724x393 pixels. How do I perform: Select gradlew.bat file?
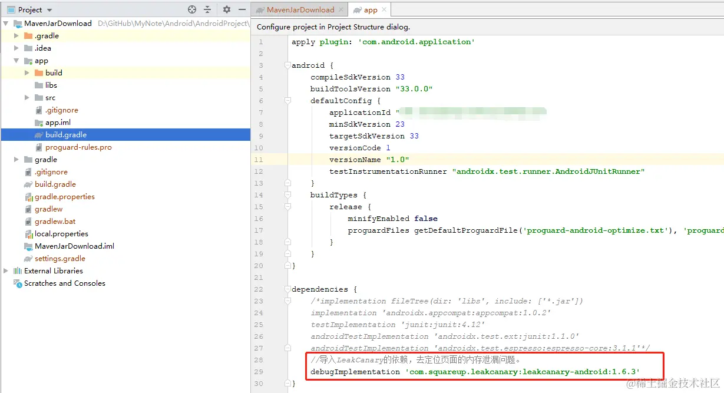(55, 222)
